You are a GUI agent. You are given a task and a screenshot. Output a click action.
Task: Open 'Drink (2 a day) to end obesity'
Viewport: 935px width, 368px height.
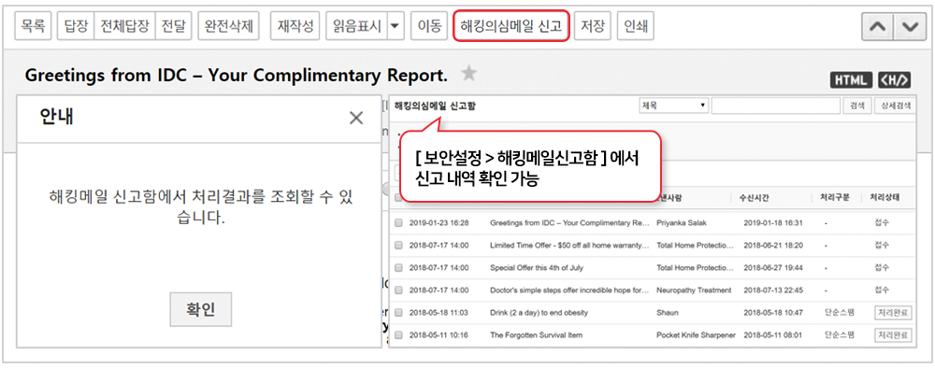click(x=539, y=313)
